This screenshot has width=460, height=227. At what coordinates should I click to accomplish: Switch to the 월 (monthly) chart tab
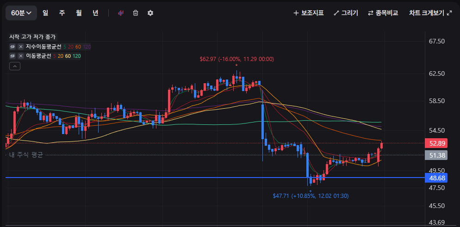[79, 13]
